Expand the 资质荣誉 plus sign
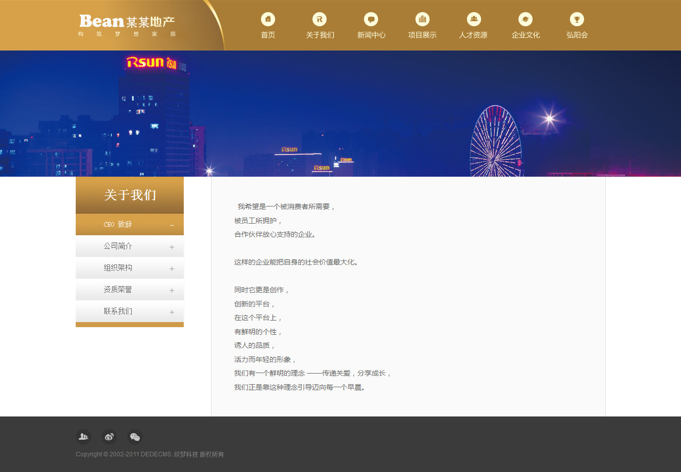This screenshot has height=472, width=681. click(172, 290)
